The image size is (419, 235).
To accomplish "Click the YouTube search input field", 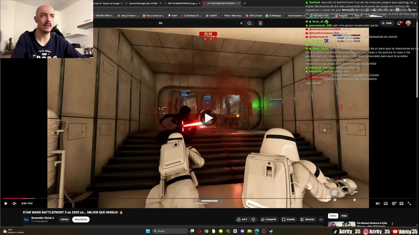I will pyautogui.click(x=198, y=23).
